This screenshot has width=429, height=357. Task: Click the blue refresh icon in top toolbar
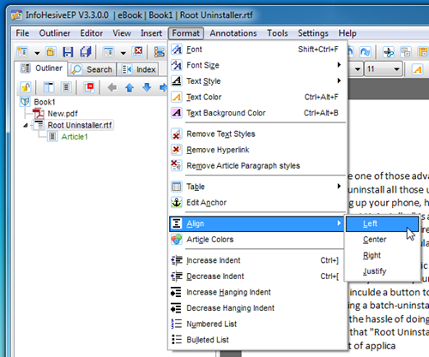(366, 52)
